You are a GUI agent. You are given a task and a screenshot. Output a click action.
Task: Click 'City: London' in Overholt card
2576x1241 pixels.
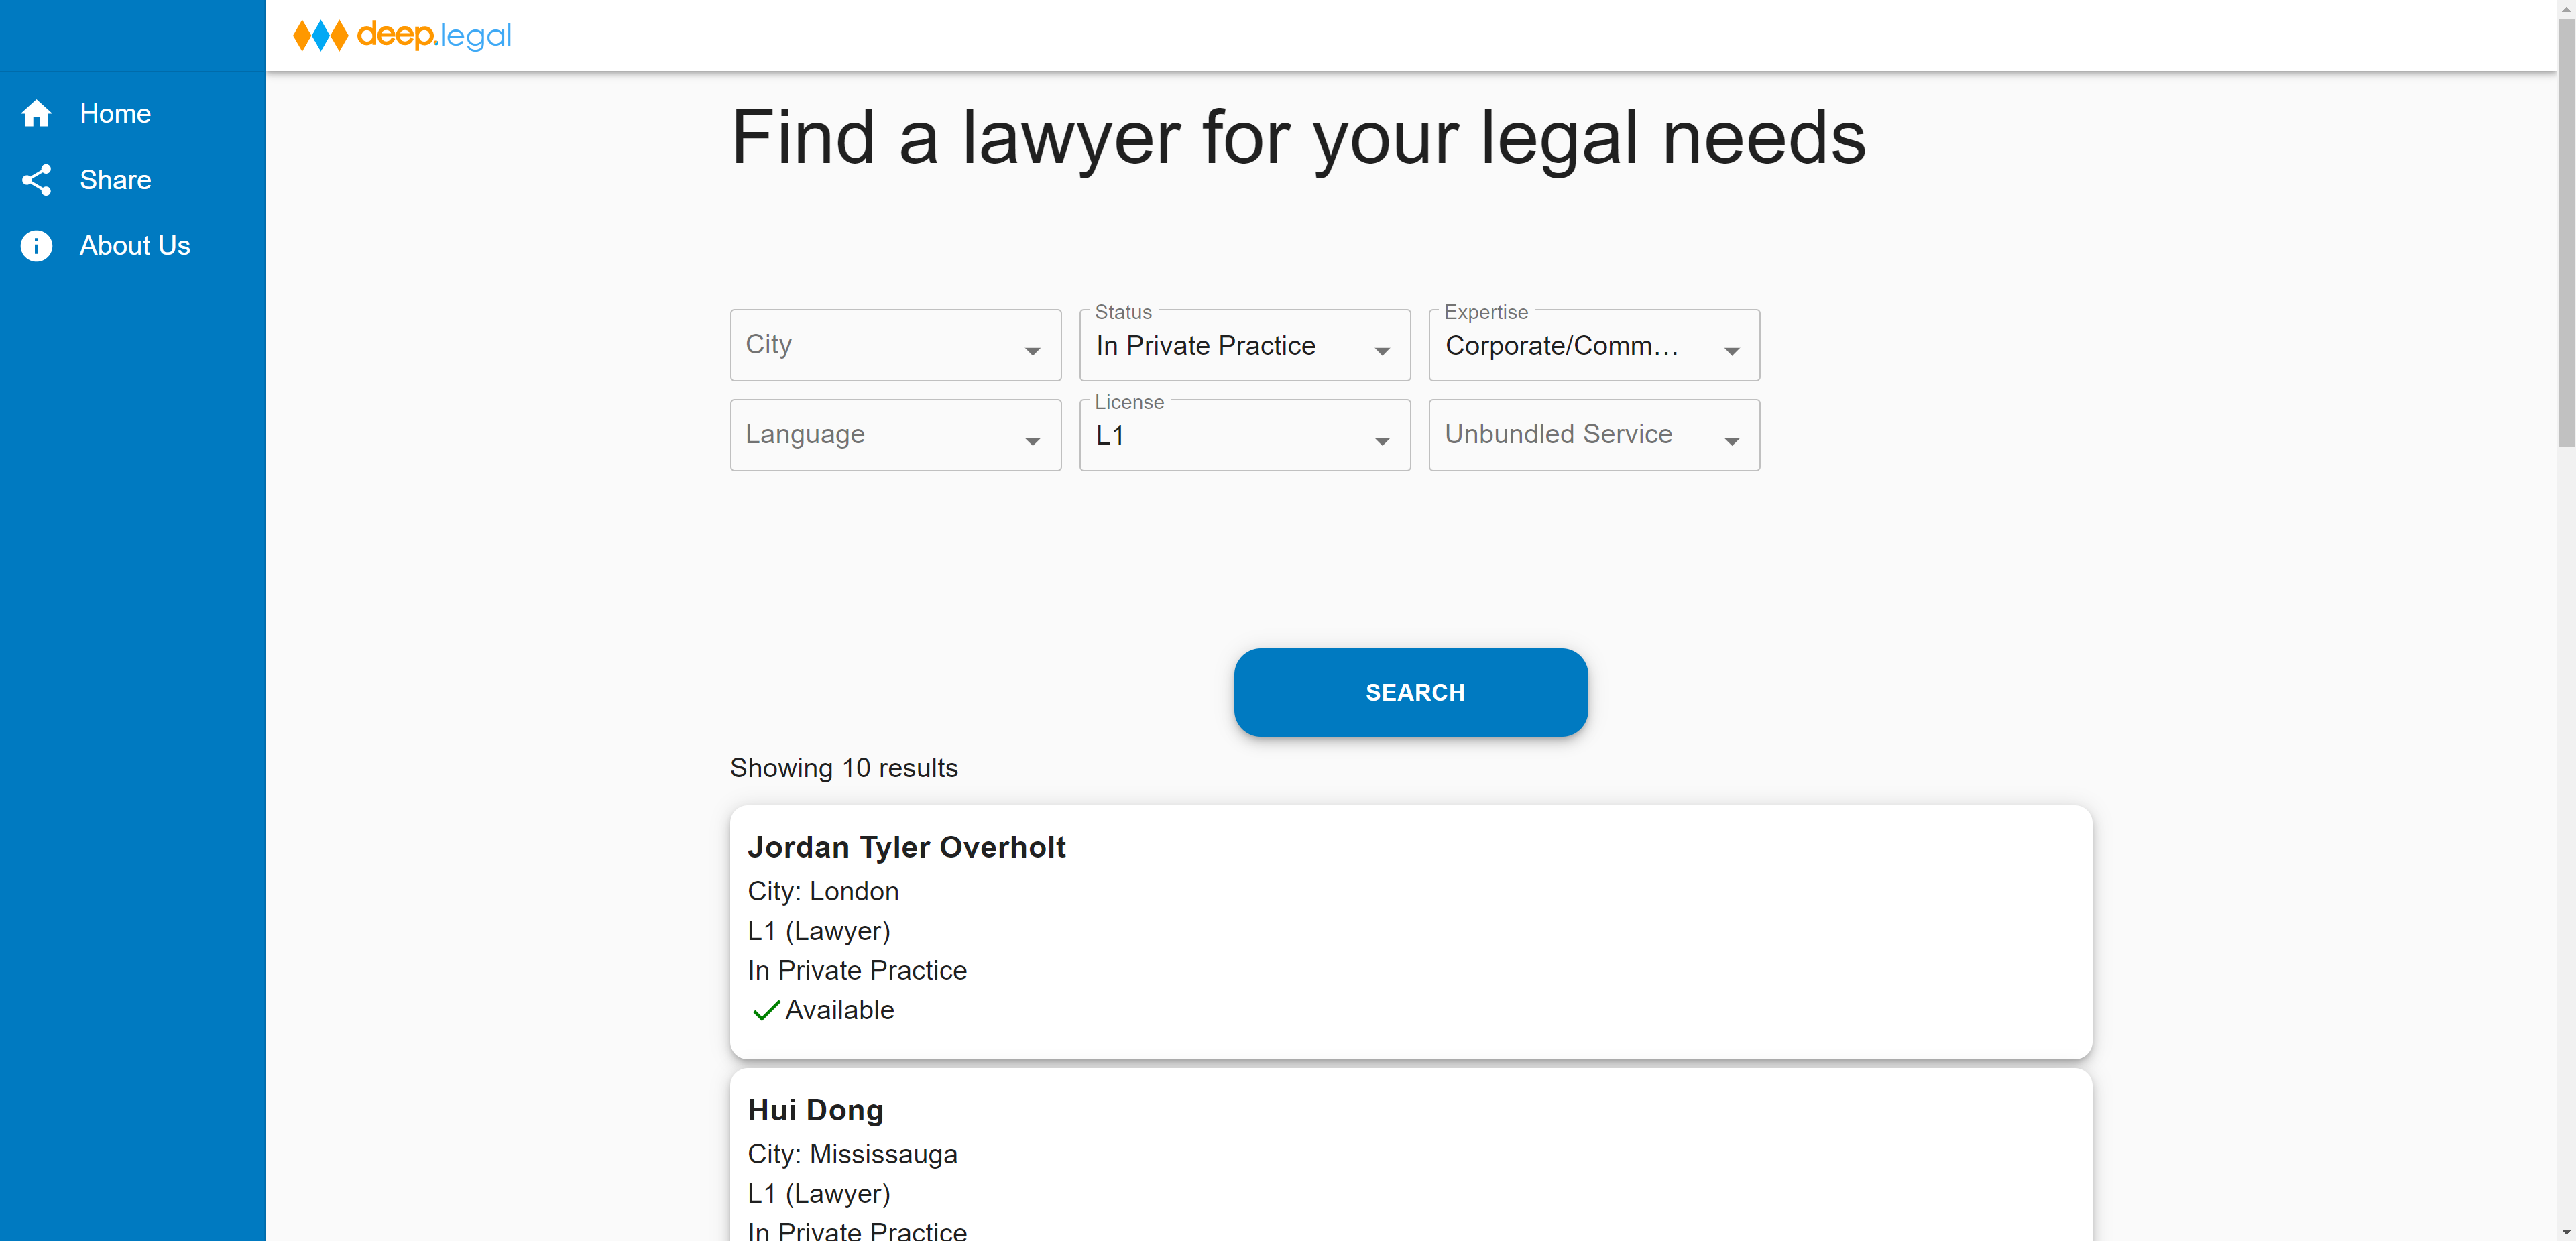point(823,891)
